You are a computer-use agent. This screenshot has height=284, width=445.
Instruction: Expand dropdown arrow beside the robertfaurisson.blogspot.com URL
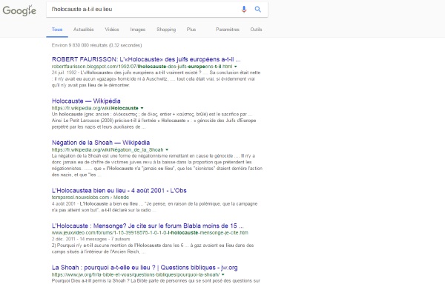click(236, 67)
